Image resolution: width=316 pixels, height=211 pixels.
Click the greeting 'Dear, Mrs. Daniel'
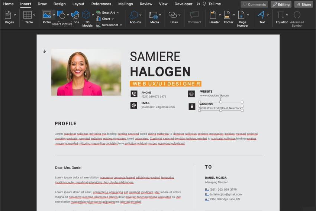click(x=68, y=168)
